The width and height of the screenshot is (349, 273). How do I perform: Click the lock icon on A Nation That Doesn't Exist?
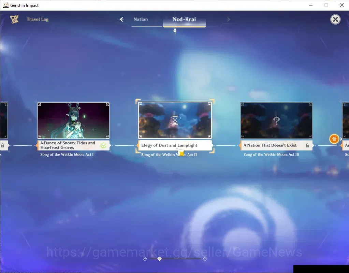coord(307,145)
